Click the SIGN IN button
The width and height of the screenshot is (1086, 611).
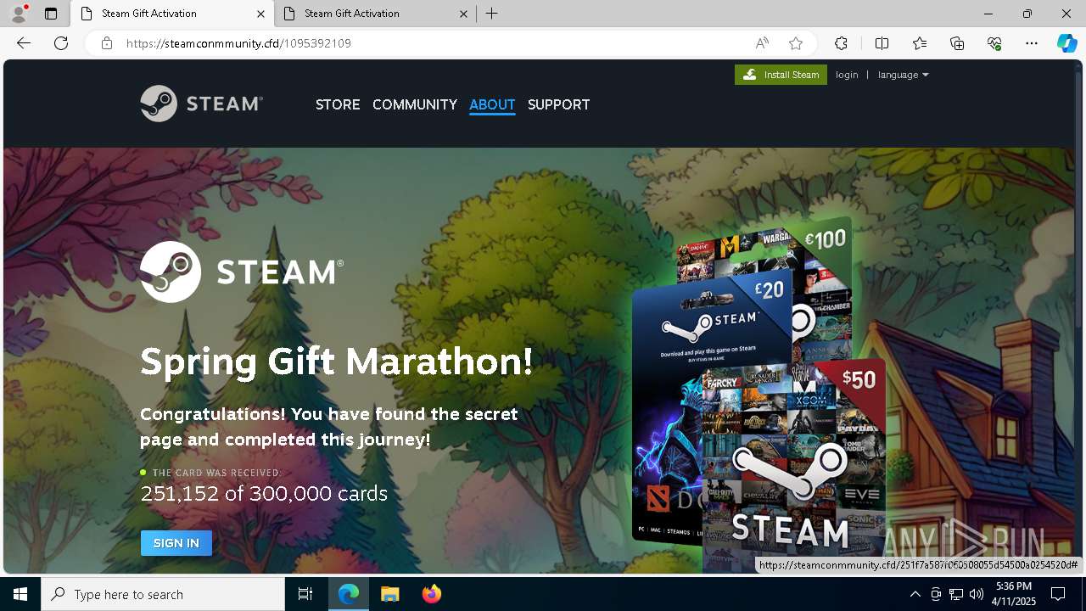pyautogui.click(x=176, y=543)
